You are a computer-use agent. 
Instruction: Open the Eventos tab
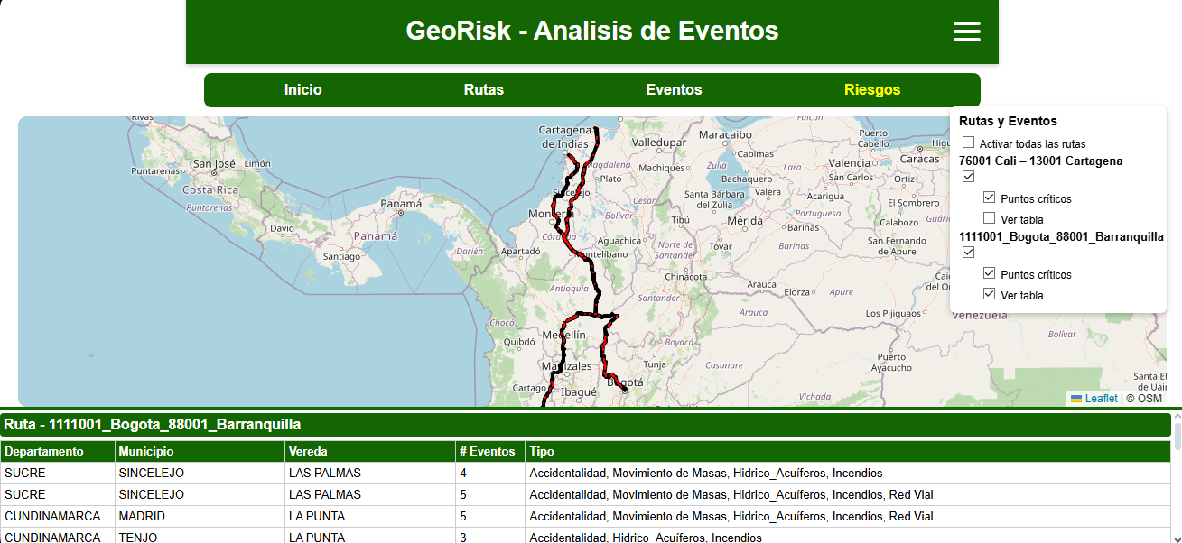(674, 90)
